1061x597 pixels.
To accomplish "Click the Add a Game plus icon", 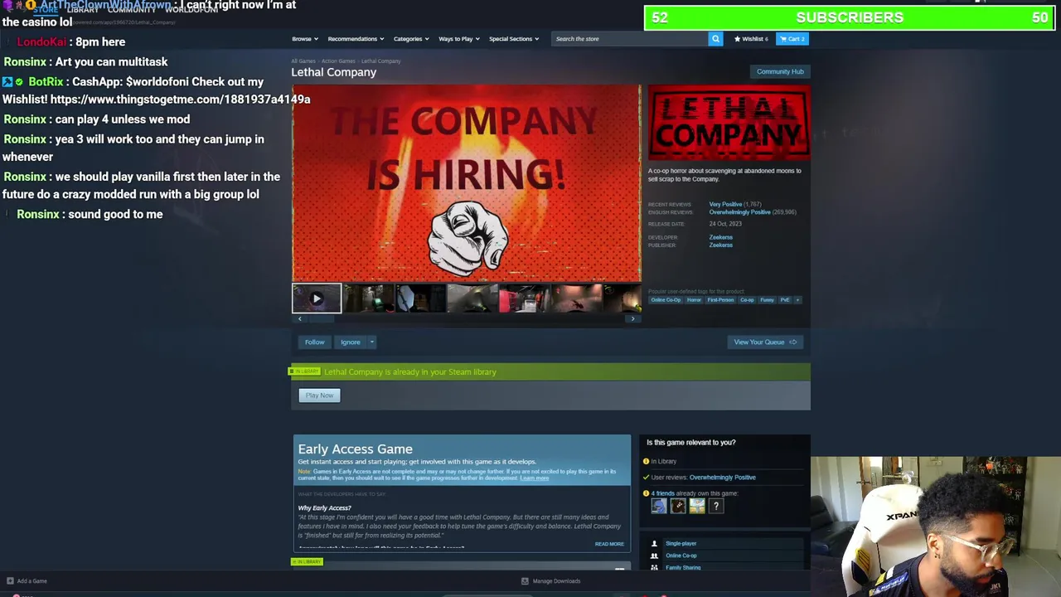I will pos(10,581).
